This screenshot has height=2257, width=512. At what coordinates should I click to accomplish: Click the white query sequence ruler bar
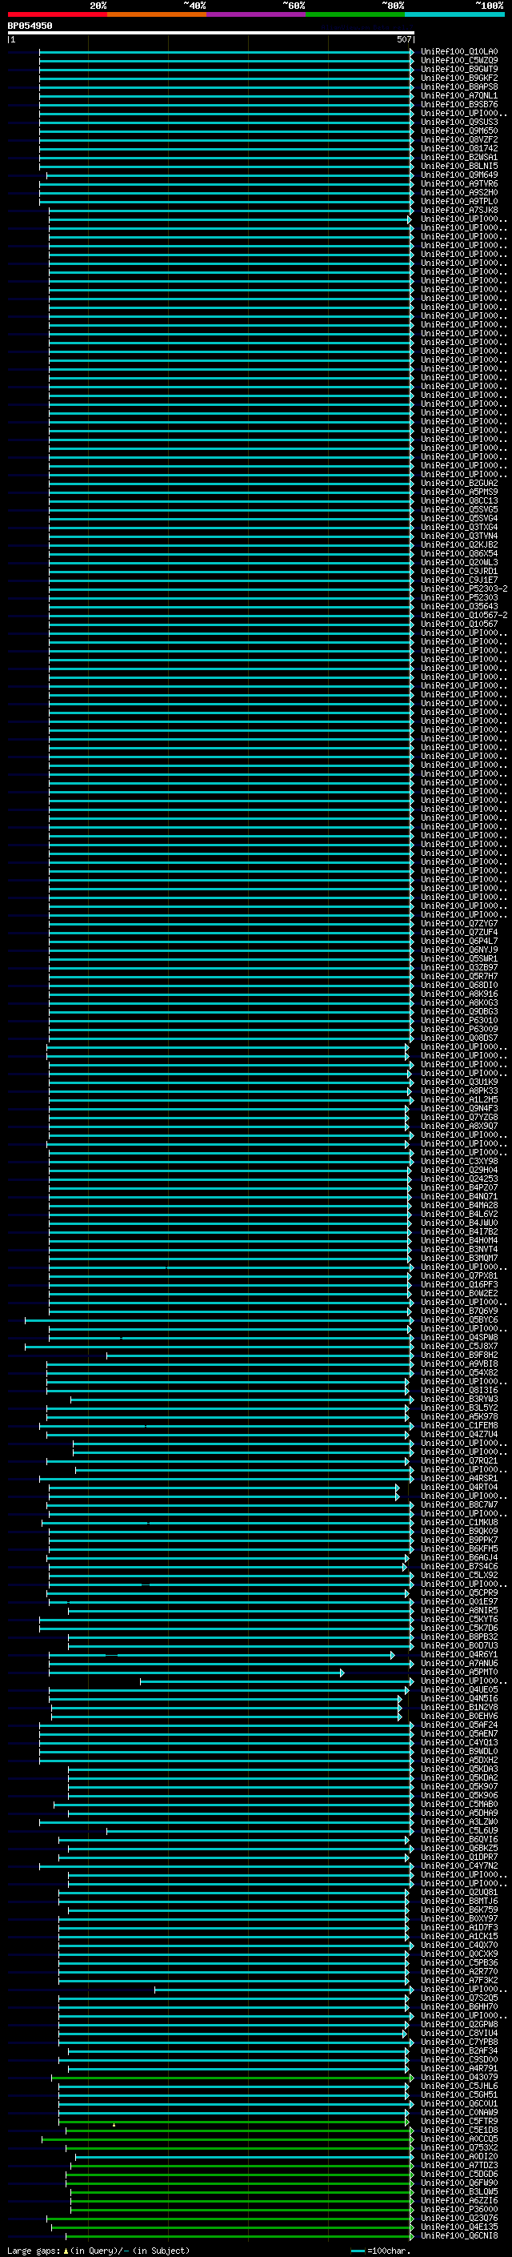(210, 34)
